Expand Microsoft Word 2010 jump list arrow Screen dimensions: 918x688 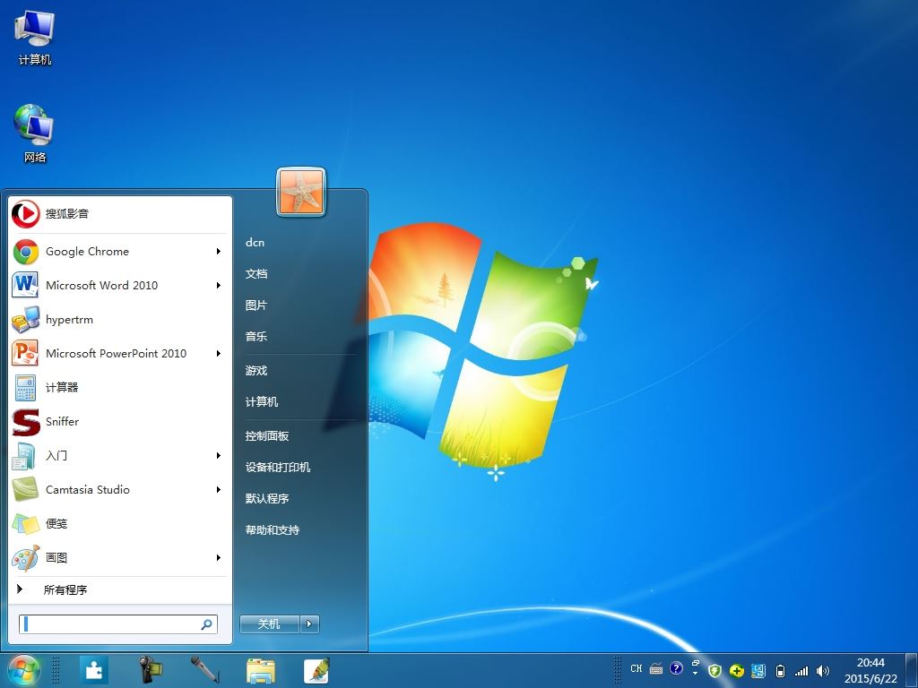219,286
